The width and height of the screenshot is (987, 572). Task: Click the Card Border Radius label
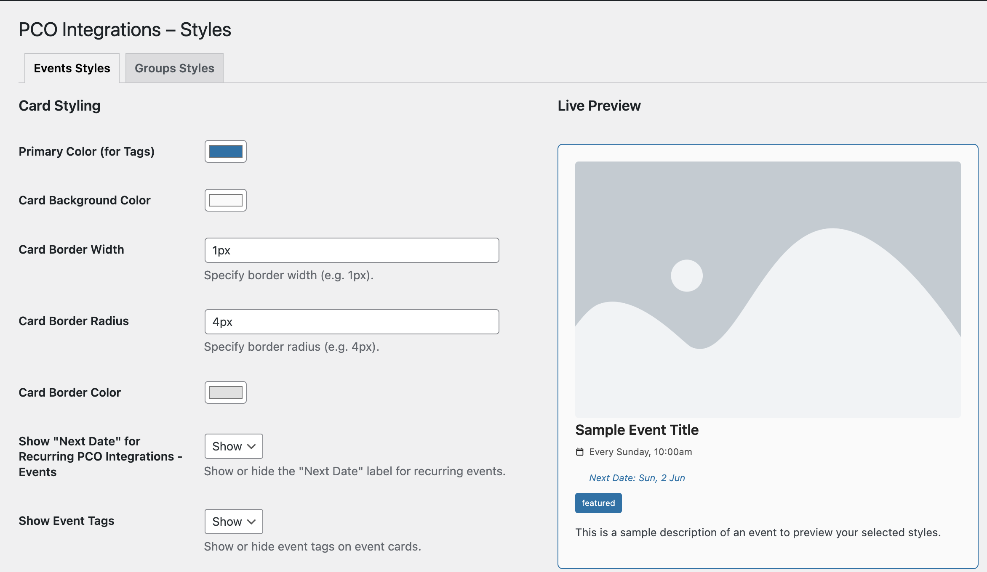tap(74, 321)
